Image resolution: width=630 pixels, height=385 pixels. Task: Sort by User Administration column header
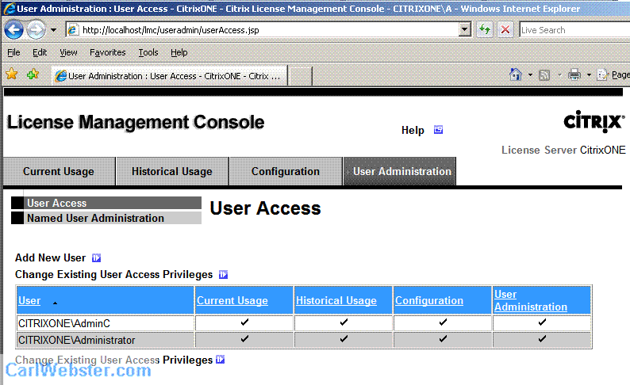[x=530, y=300]
